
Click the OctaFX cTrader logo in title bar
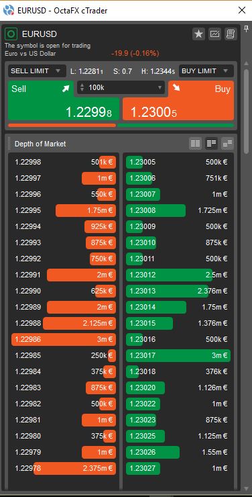tap(9, 10)
